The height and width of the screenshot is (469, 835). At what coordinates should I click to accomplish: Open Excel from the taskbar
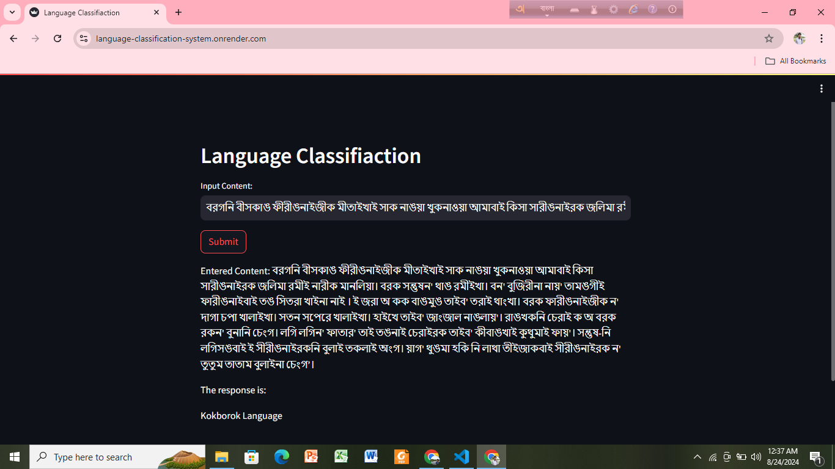341,457
